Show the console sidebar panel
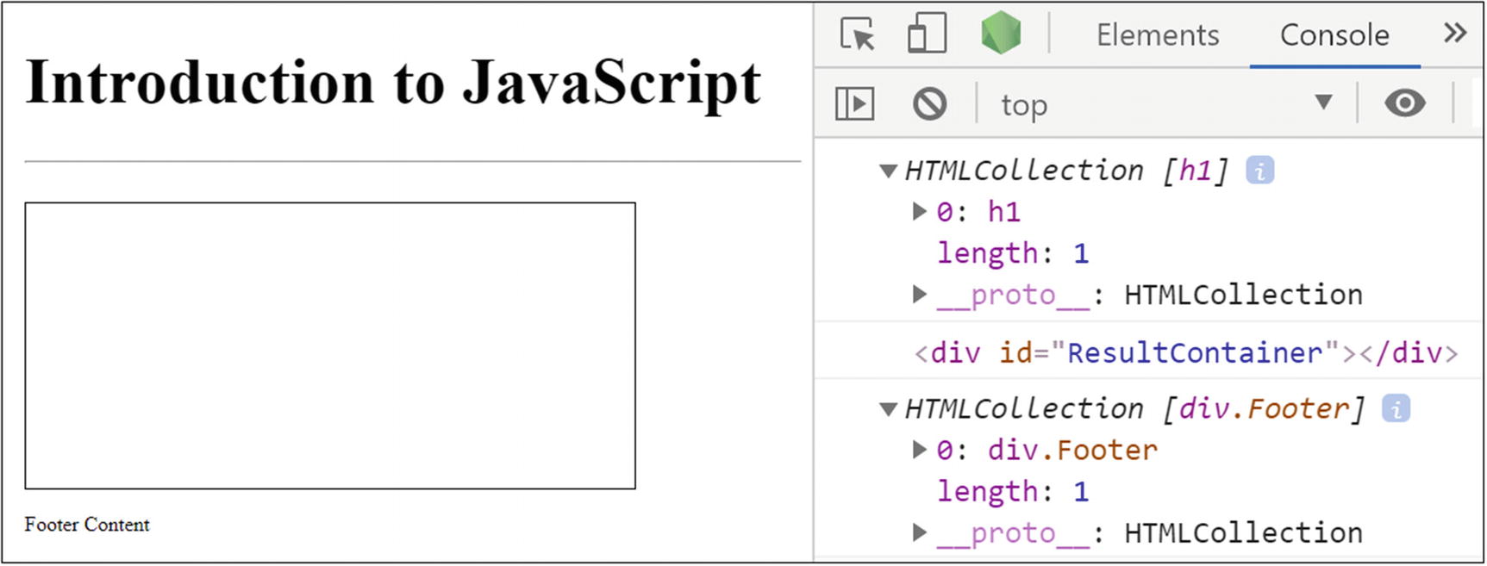 coord(854,104)
